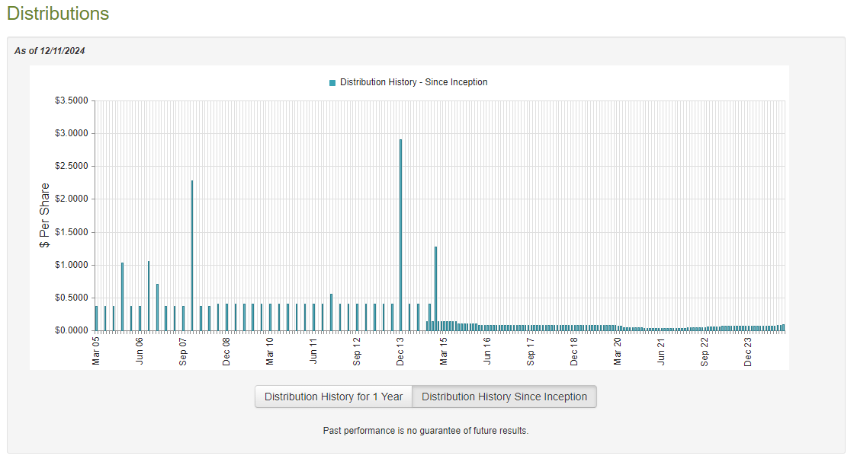Click the Mar 05 x-axis label
This screenshot has height=462, width=854.
96,352
